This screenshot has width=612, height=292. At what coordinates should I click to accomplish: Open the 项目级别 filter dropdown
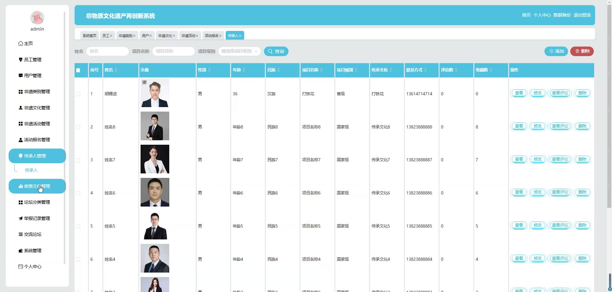click(x=239, y=51)
